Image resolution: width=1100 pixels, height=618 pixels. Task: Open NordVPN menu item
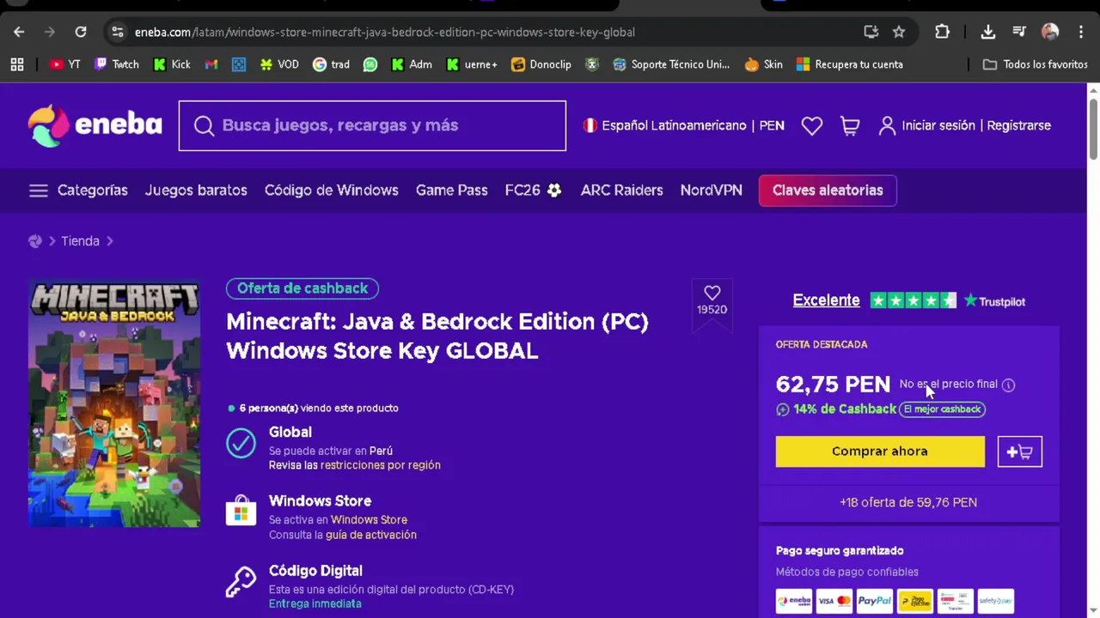point(712,191)
